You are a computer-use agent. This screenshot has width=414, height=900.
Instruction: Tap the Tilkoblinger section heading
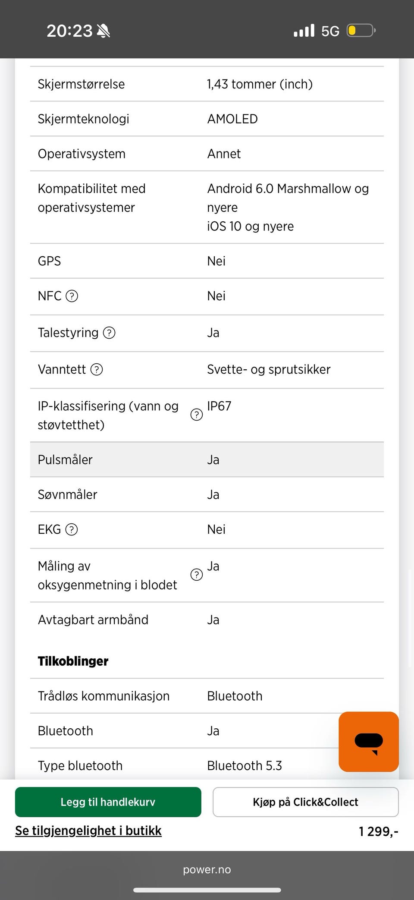click(73, 661)
